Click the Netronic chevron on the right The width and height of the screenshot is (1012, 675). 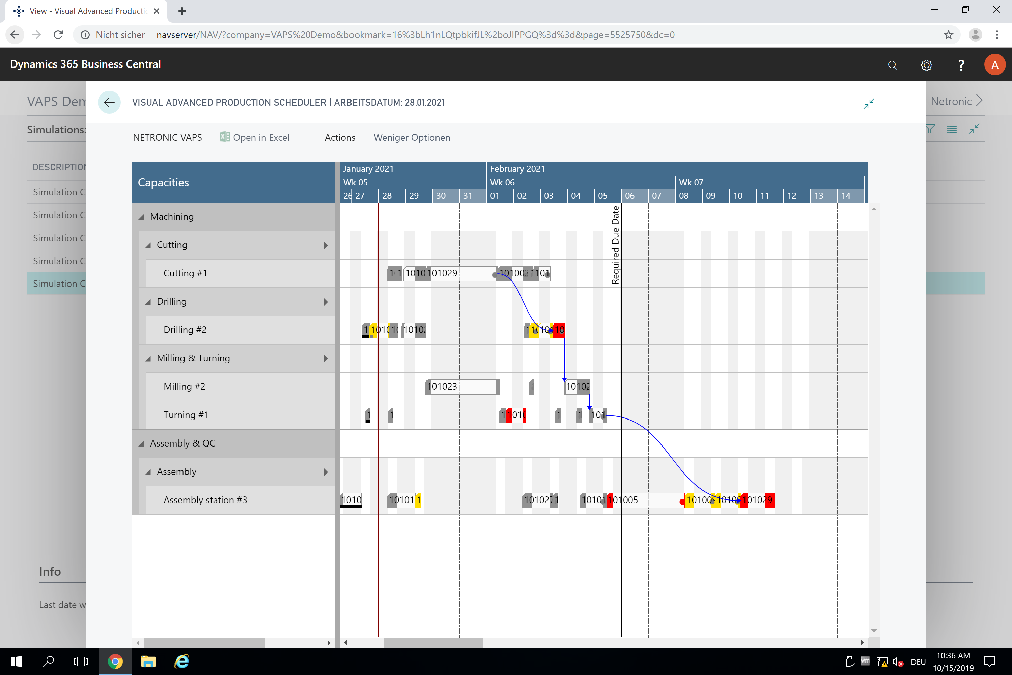(980, 100)
